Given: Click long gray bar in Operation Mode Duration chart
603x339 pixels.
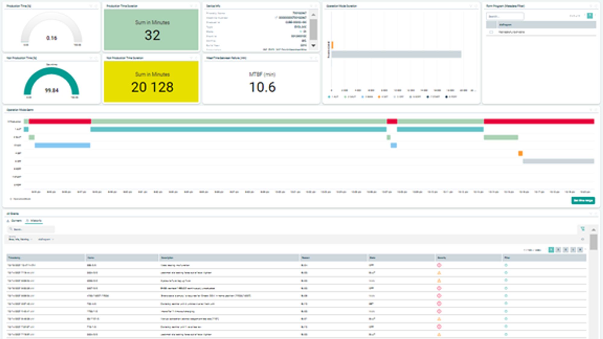Looking at the screenshot, I should [396, 54].
